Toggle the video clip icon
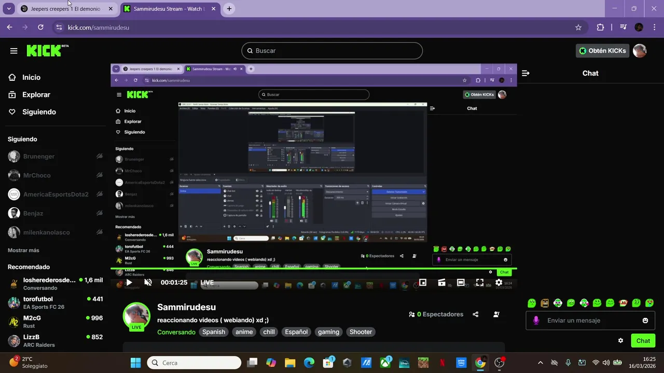664x373 pixels. pyautogui.click(x=441, y=282)
